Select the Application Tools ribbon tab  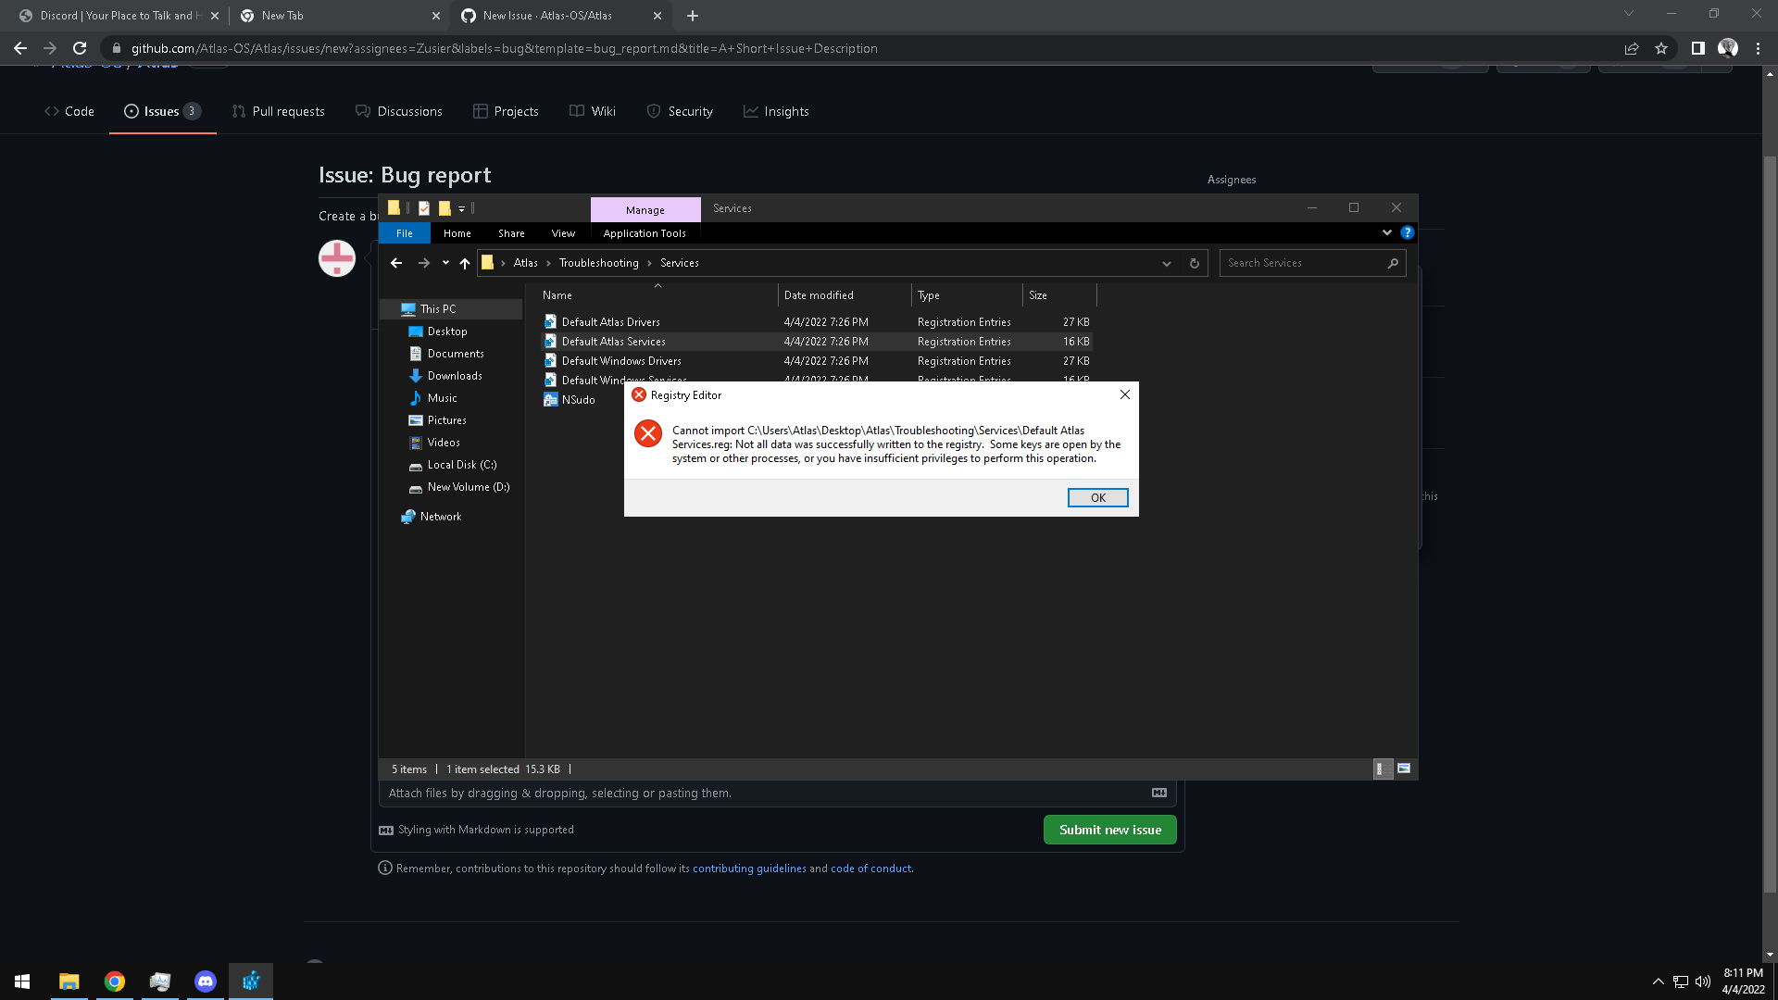click(645, 233)
